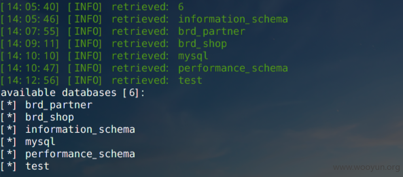Click the retrieved brd_partner log entry
The image size is (403, 177).
[123, 31]
